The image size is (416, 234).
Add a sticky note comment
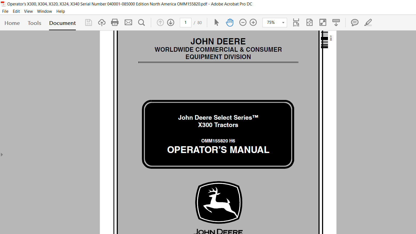[355, 22]
